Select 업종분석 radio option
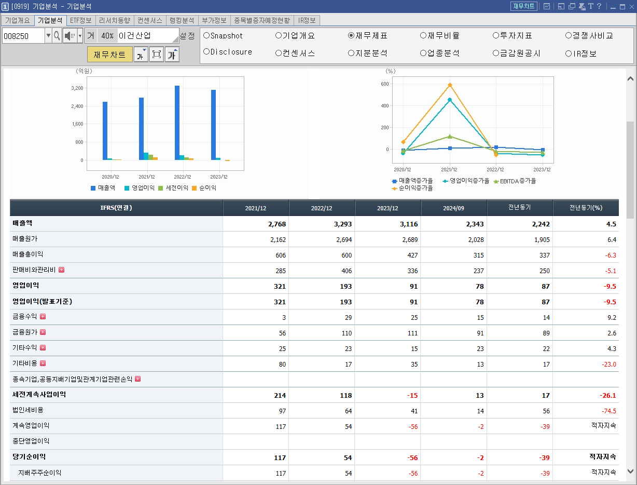Screen dimensions: 637x485 point(440,53)
